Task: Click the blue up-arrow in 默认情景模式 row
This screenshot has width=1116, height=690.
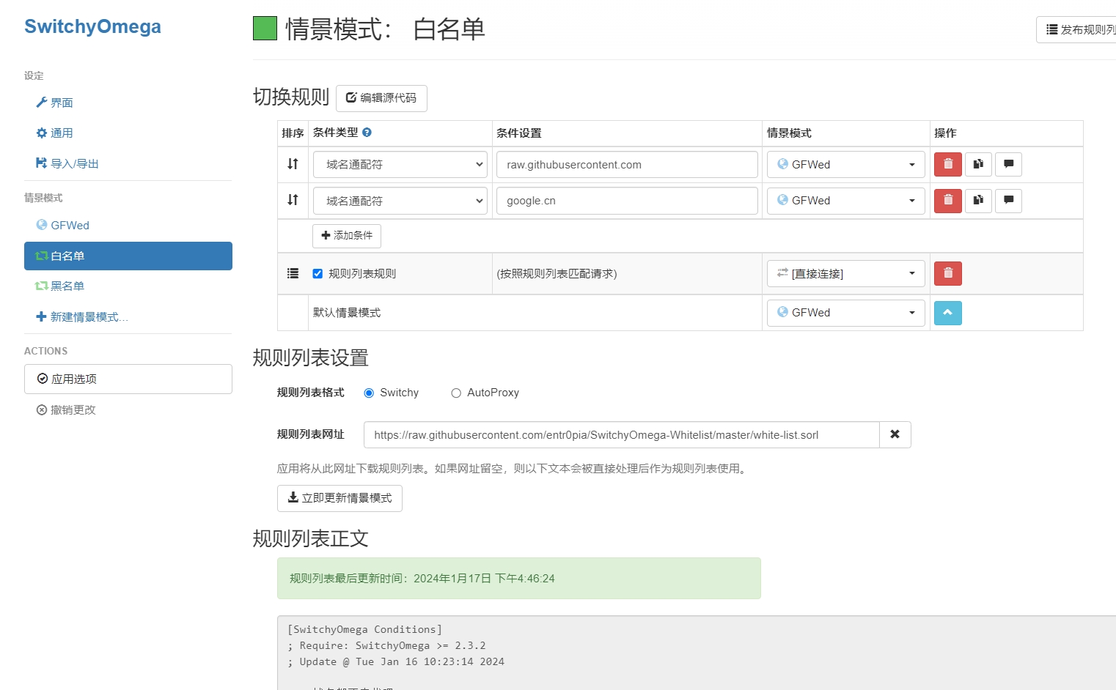Action: click(947, 313)
